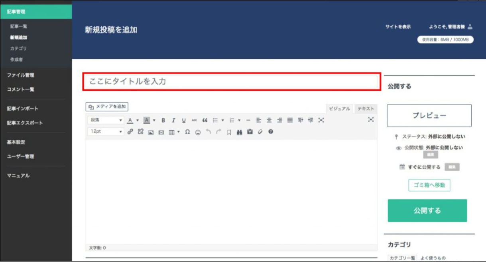486x262 pixels.
Task: Redo the last edit
Action: click(x=218, y=132)
